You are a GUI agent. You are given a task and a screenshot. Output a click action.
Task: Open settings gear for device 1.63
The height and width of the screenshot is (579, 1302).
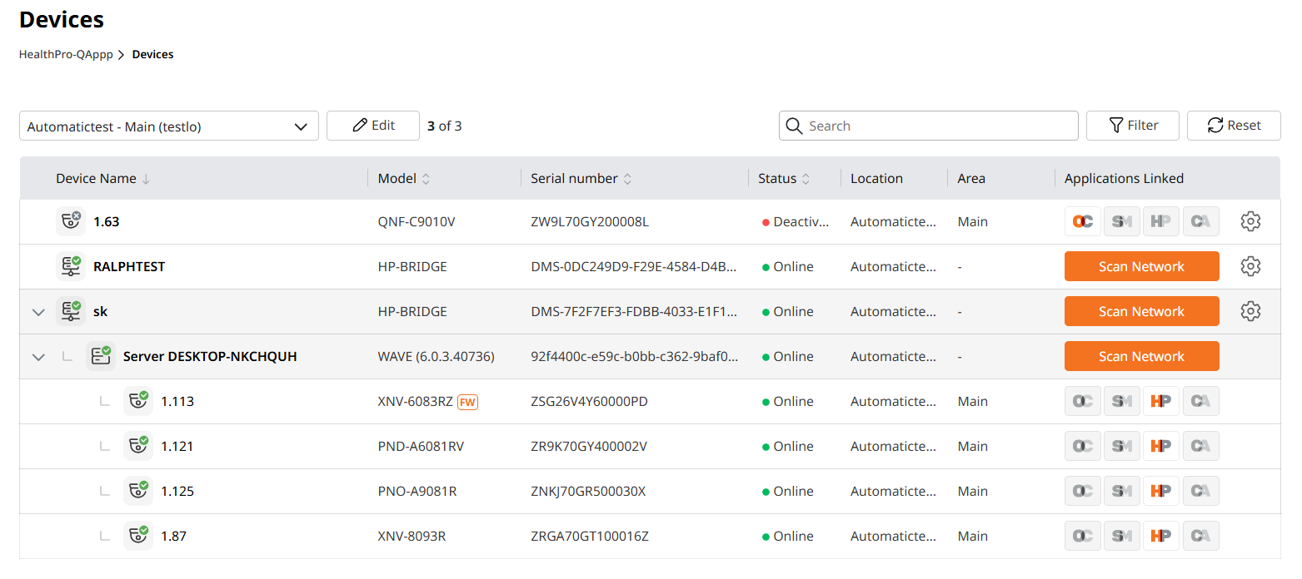click(x=1250, y=221)
